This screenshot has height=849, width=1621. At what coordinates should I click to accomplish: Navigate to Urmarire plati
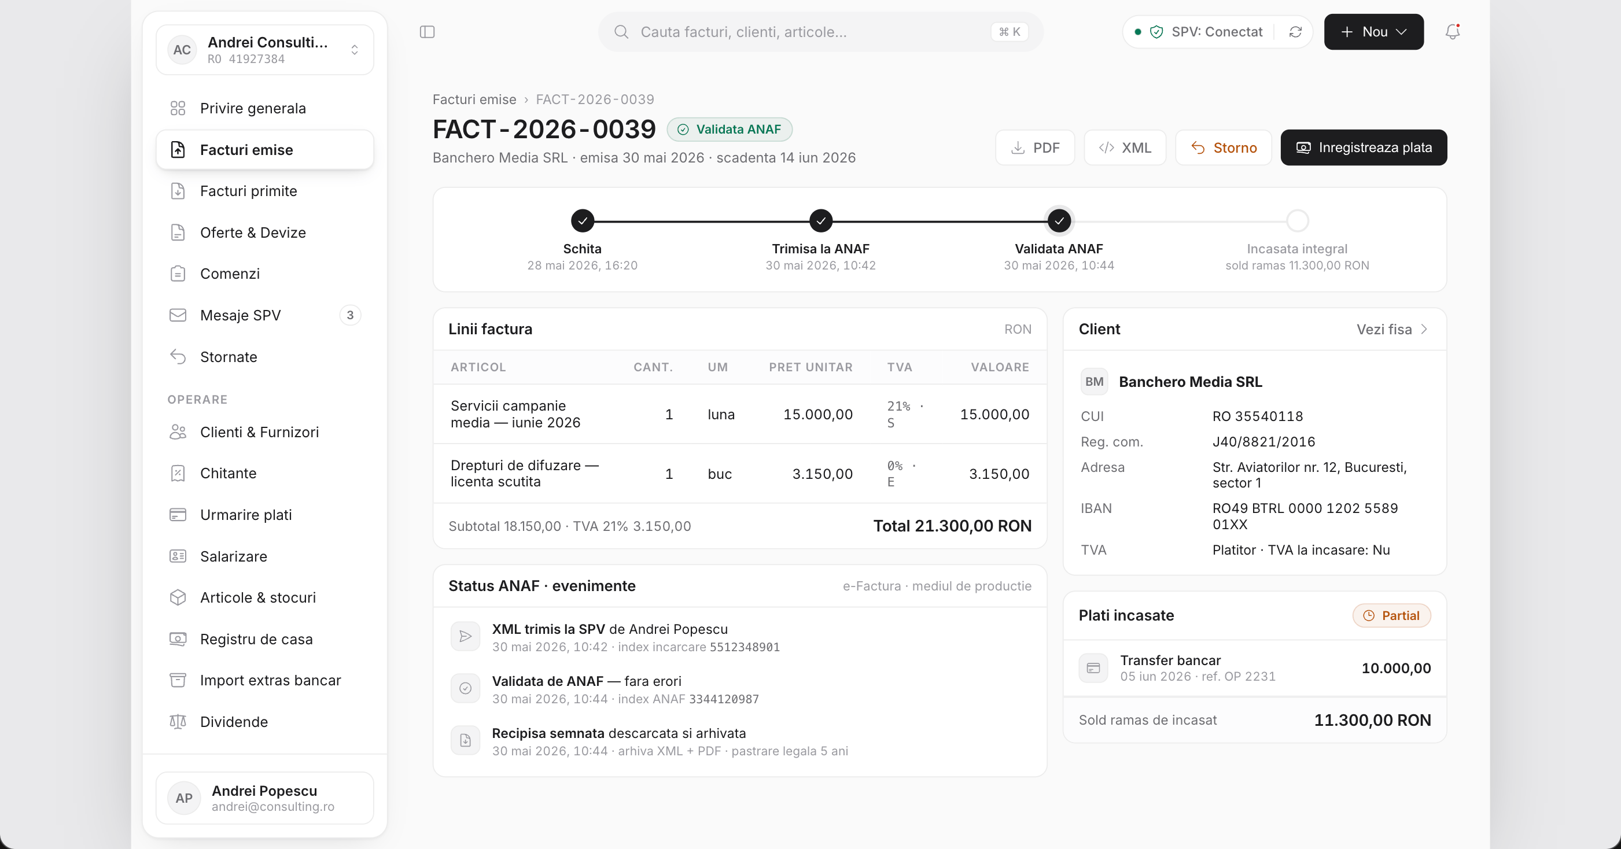point(265,515)
